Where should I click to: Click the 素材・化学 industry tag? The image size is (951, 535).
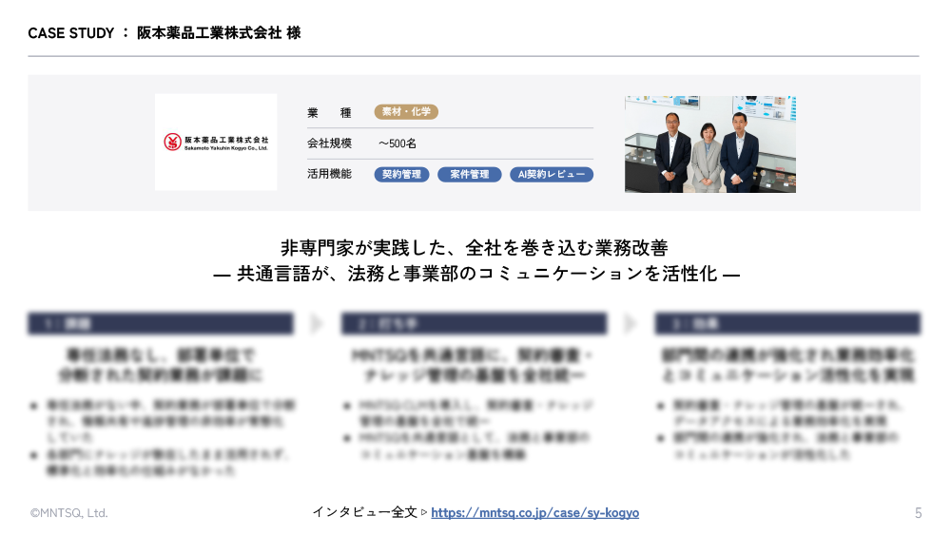[x=406, y=111]
